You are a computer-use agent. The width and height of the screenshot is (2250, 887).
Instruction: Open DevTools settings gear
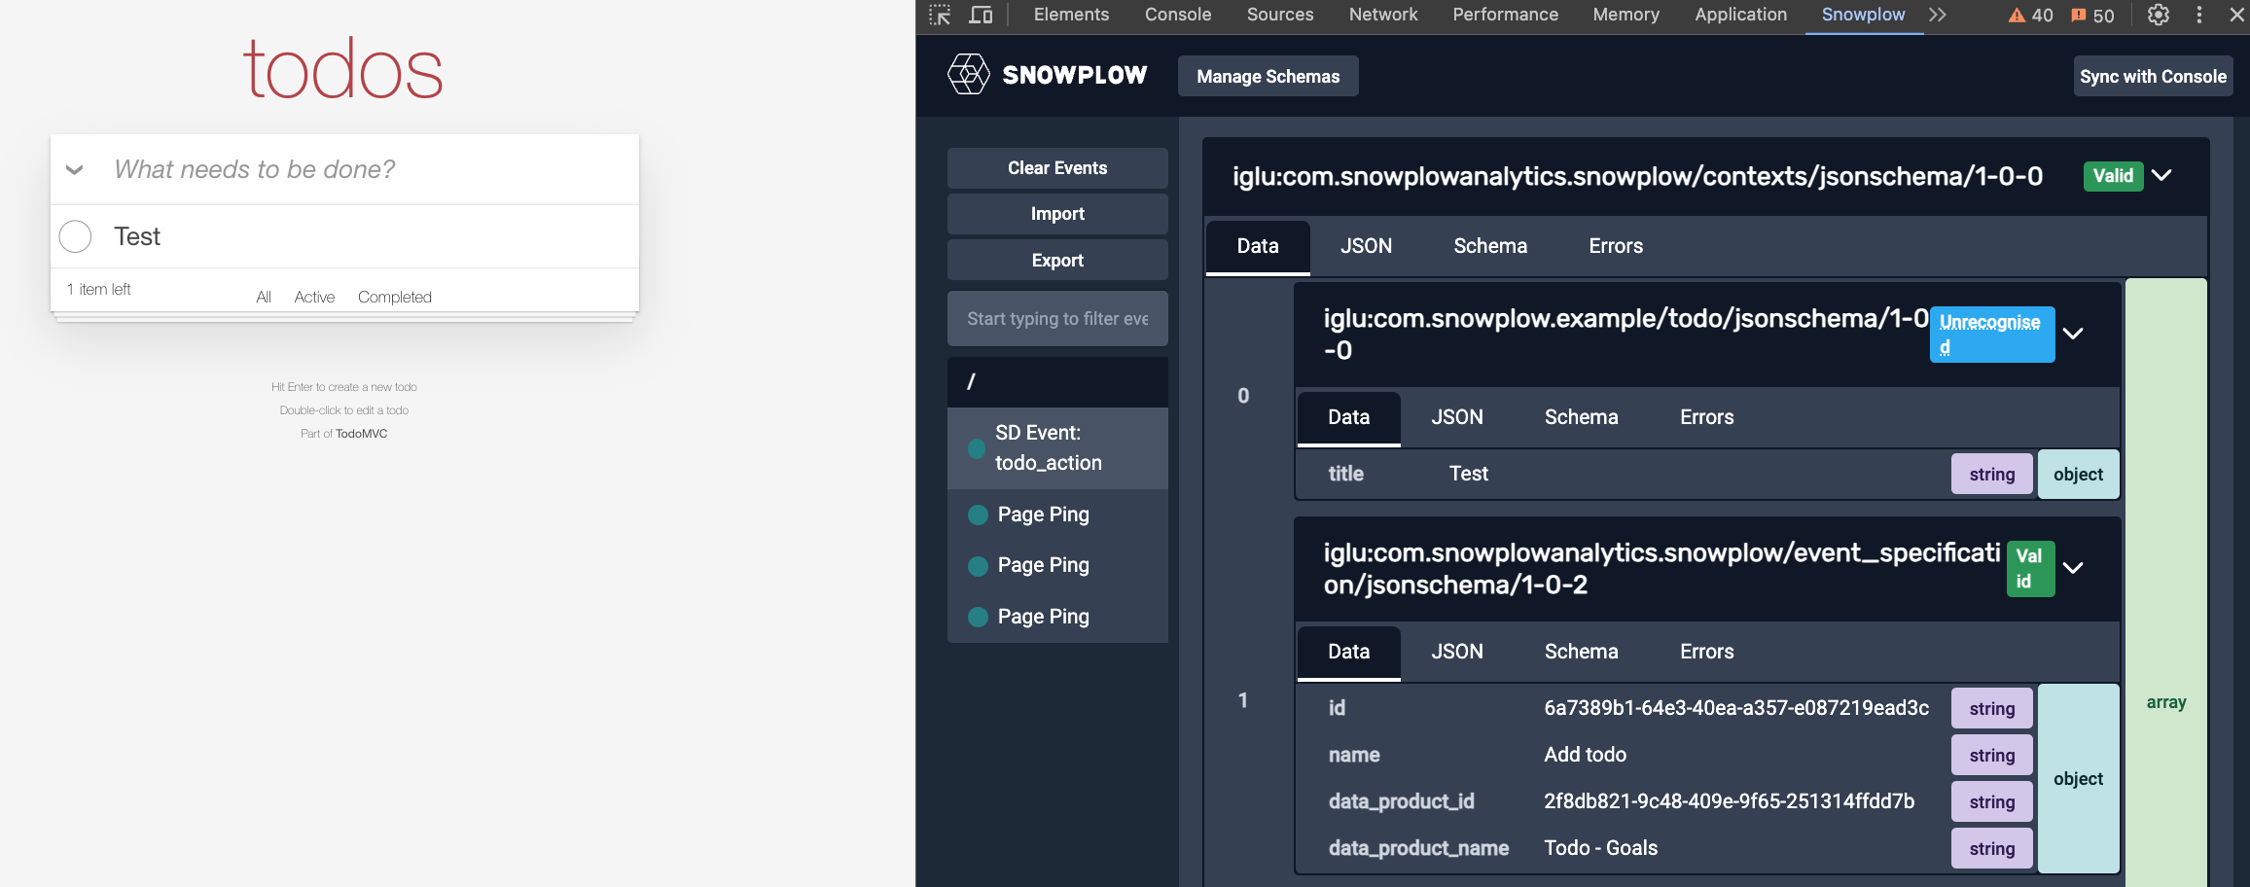click(2159, 15)
